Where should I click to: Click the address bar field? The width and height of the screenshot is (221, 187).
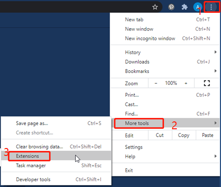pos(81,7)
